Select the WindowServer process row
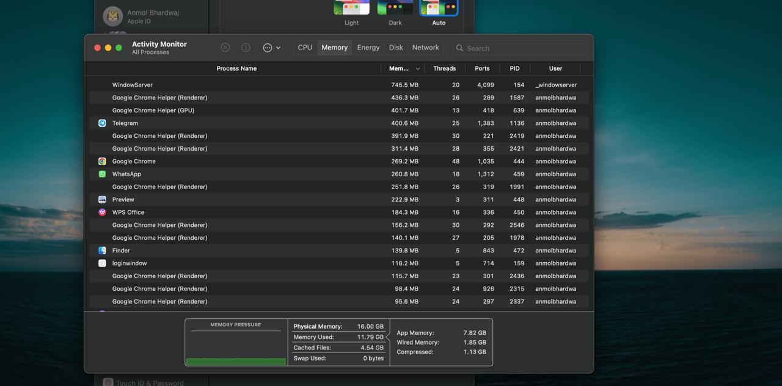The height and width of the screenshot is (386, 782). pos(338,85)
